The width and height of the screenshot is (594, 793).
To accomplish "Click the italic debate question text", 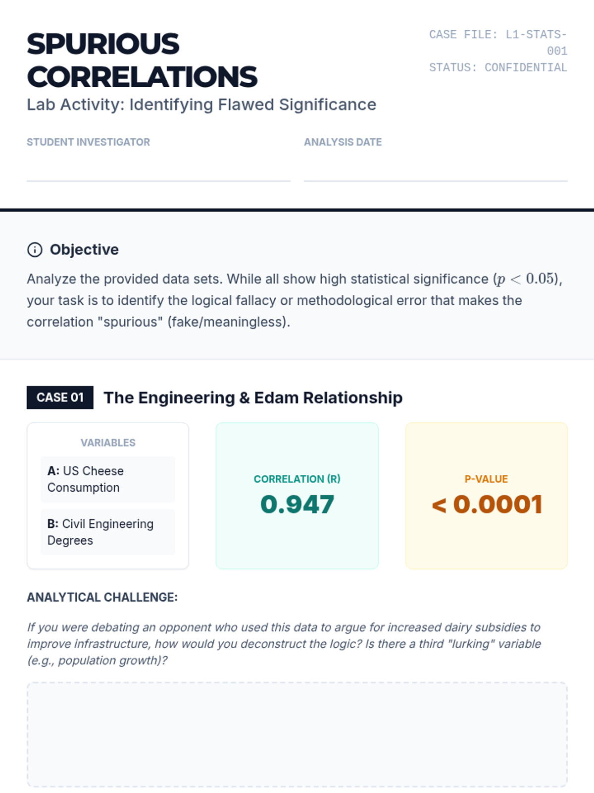I will 284,644.
